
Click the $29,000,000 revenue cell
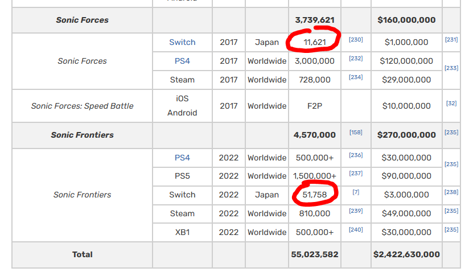tap(406, 80)
